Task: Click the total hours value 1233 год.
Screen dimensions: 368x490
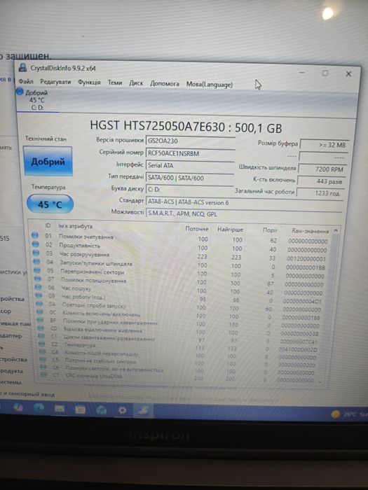Action: [320, 193]
